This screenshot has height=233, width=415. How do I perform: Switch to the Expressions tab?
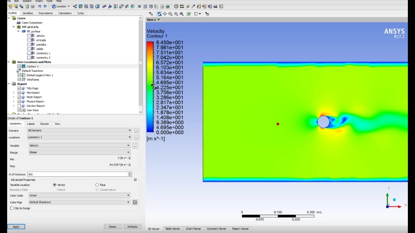(x=45, y=13)
